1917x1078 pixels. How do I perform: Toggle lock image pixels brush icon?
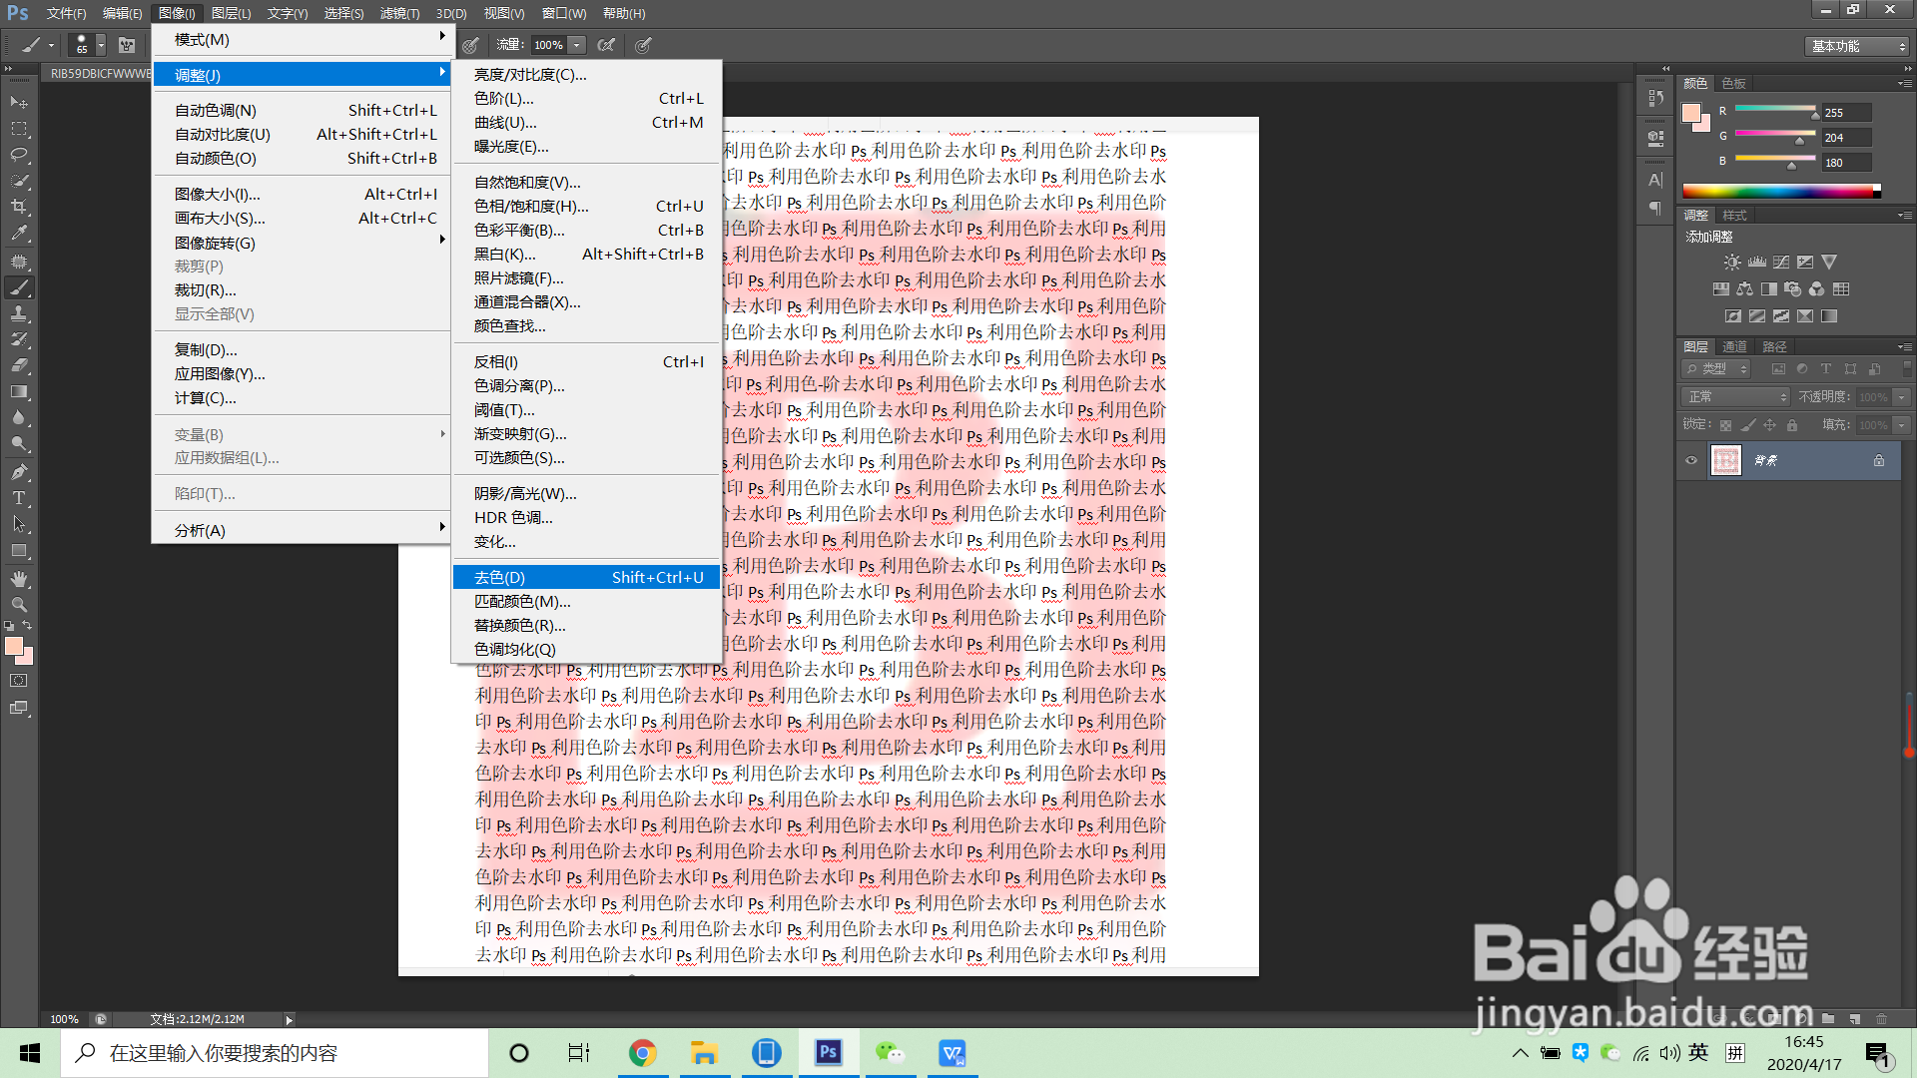click(1747, 425)
